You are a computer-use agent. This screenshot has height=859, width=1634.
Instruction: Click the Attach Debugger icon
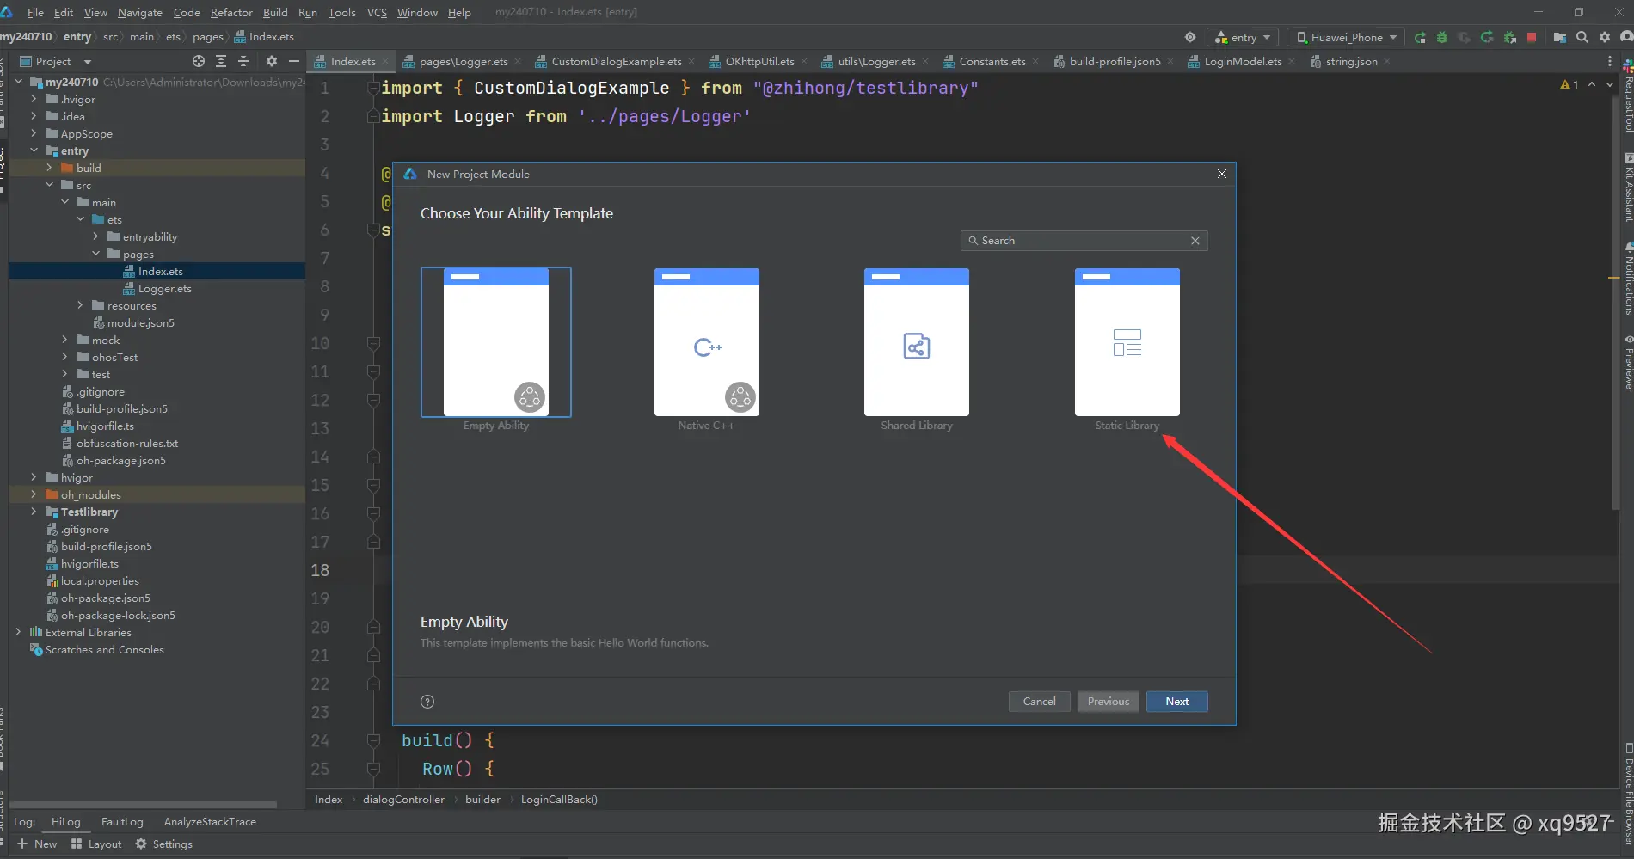(1510, 37)
